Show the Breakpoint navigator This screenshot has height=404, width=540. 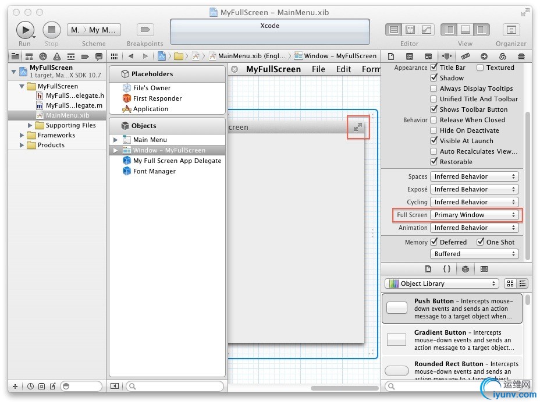coord(85,56)
